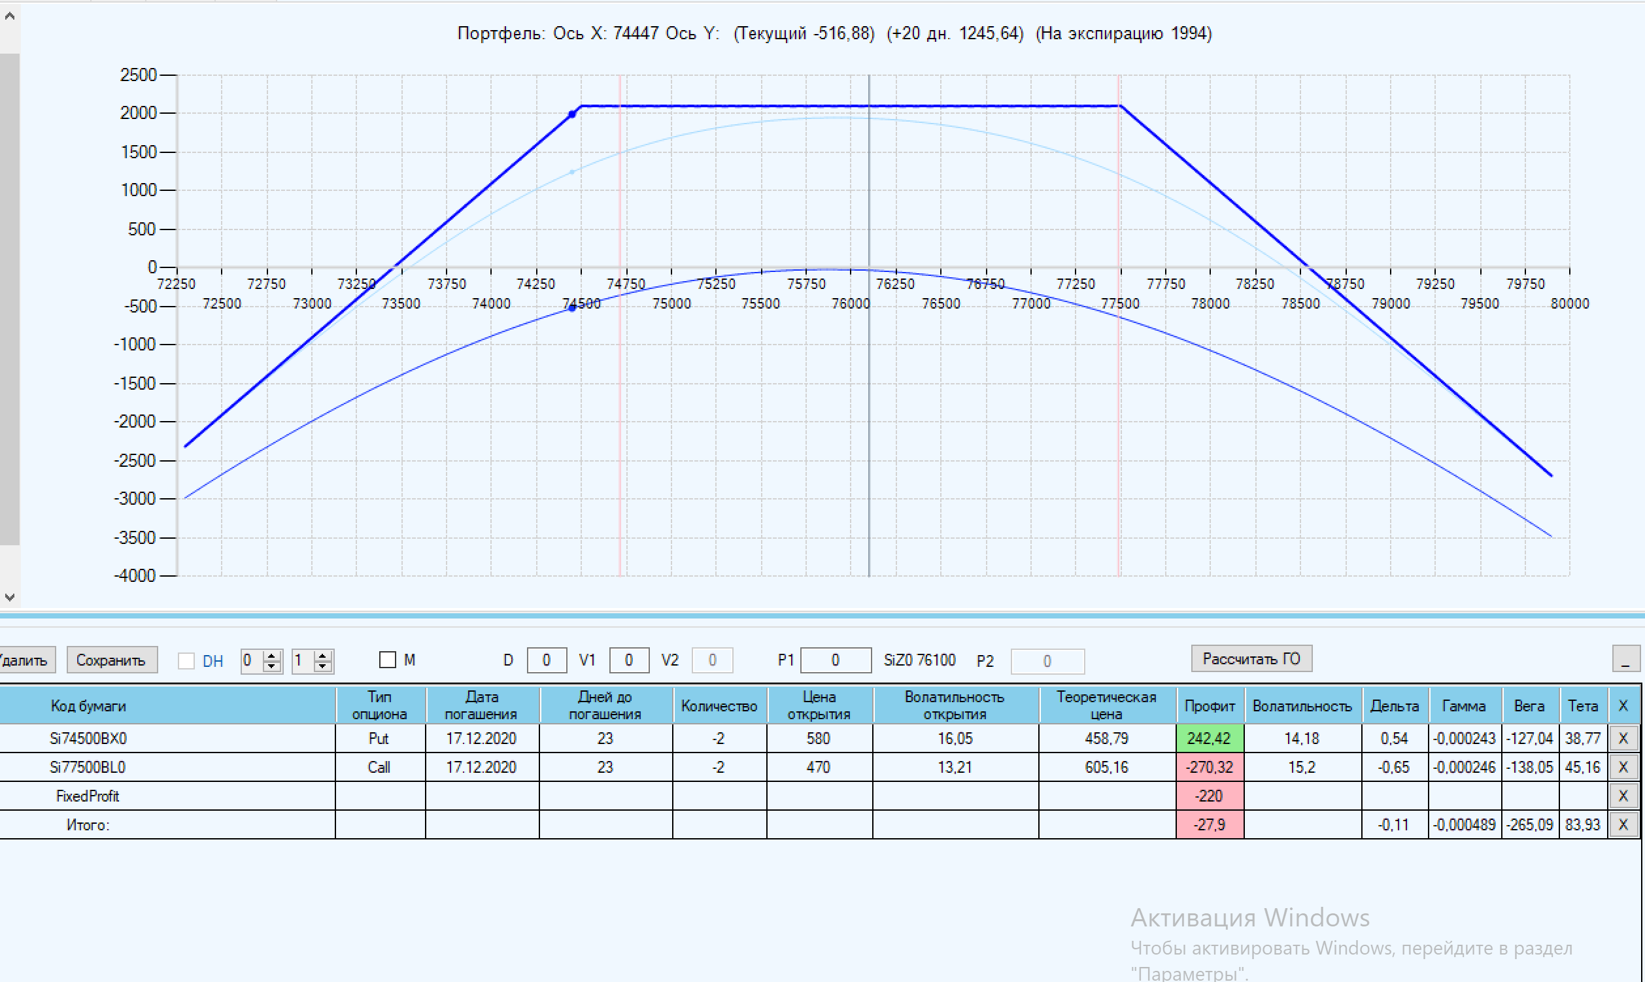
Task: Increase the first DH spinner value
Action: pyautogui.click(x=271, y=656)
